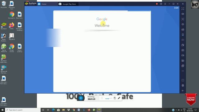
Task: Open the recorder pencil annotation tool
Action: pos(119,98)
